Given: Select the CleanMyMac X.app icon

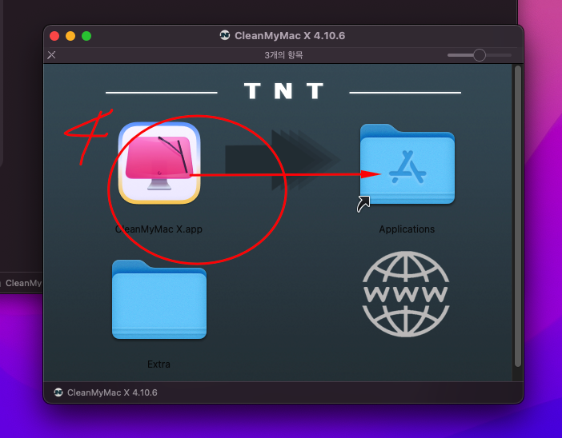Looking at the screenshot, I should point(159,163).
